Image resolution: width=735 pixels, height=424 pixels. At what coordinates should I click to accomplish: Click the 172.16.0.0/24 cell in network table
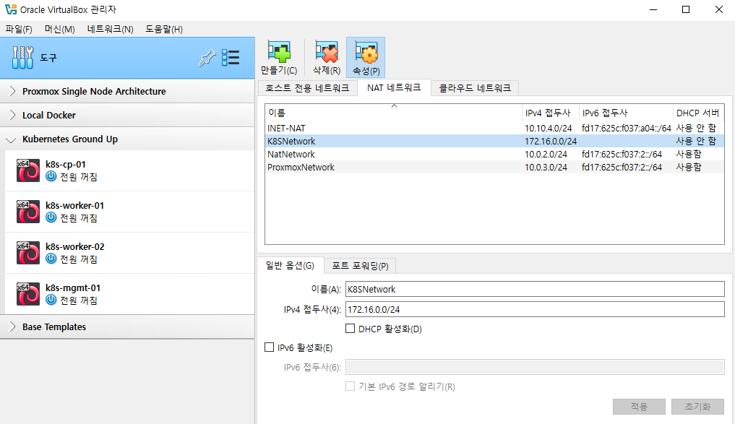tap(551, 141)
